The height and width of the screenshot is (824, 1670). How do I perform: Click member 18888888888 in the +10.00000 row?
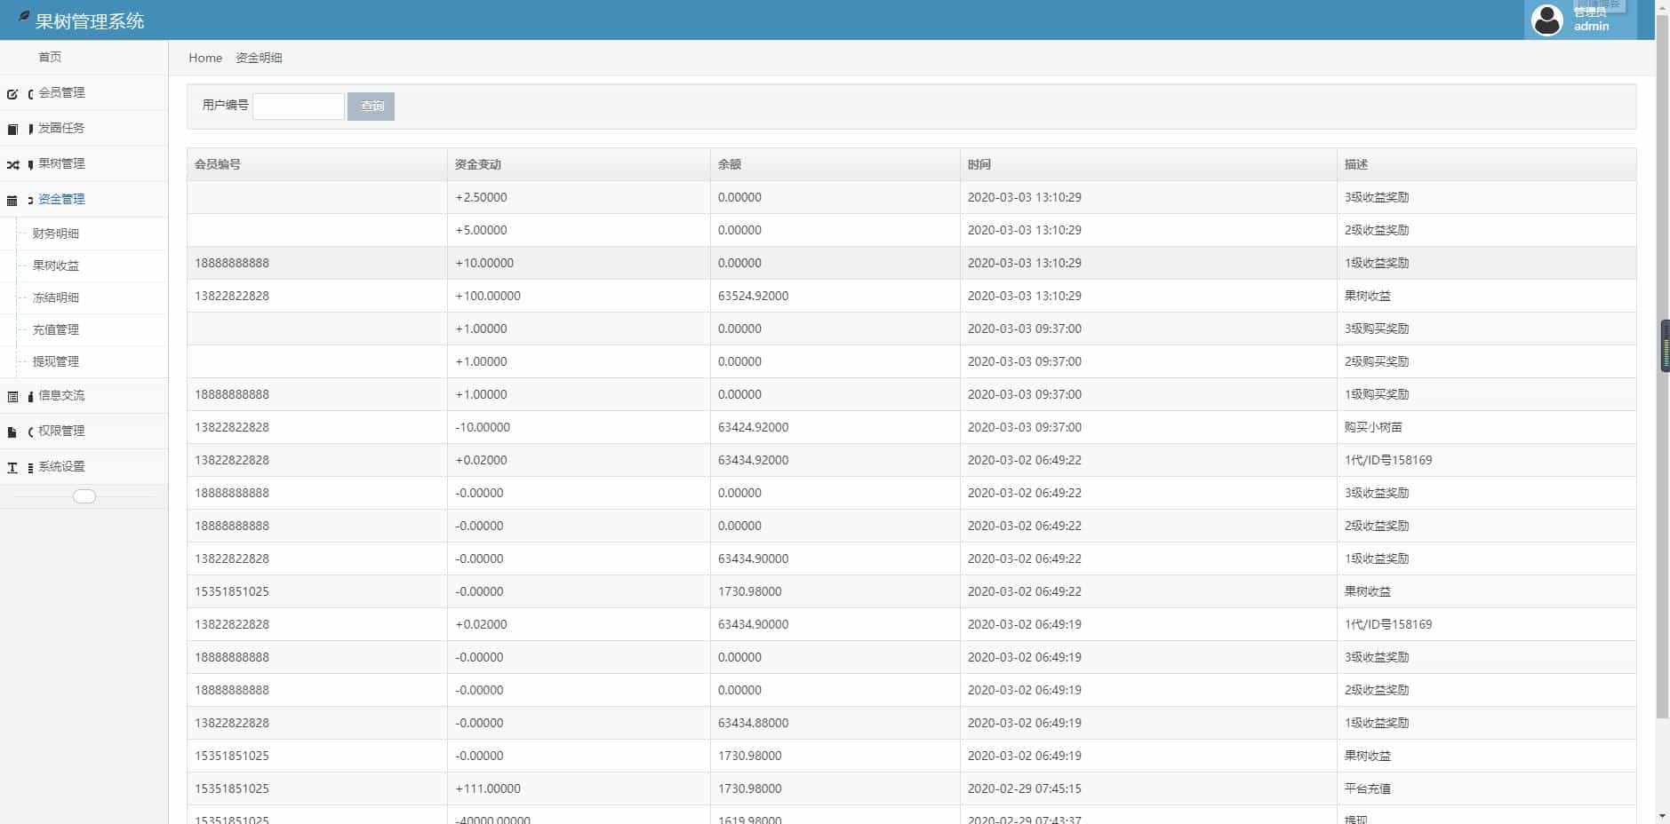click(x=232, y=263)
